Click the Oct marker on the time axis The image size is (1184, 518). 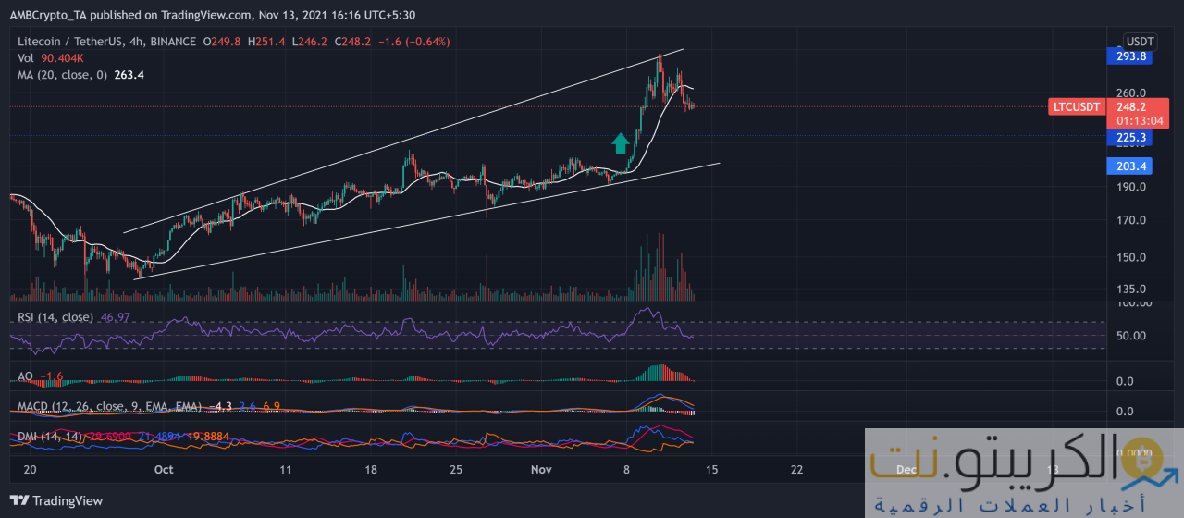click(164, 470)
